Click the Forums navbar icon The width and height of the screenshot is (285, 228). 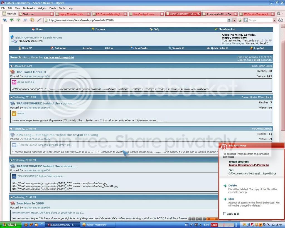[x=93, y=29]
